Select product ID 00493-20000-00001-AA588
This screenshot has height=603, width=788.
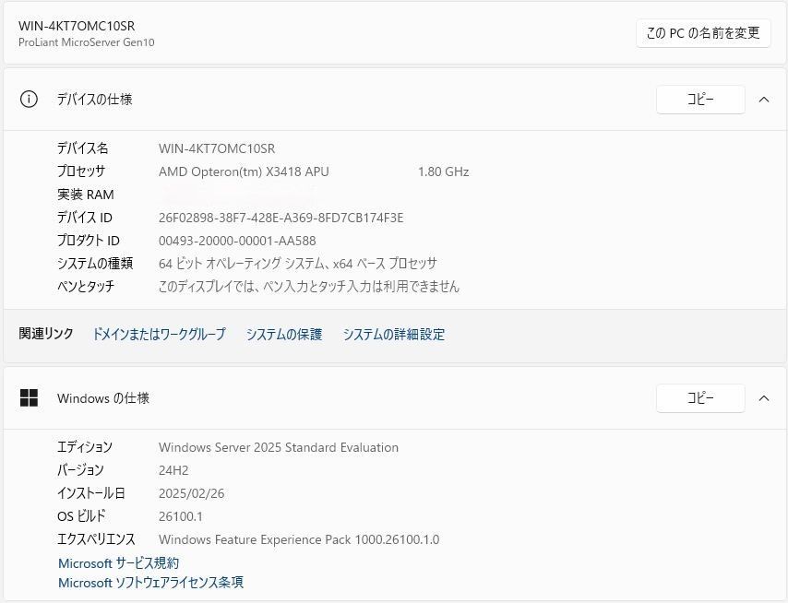(x=237, y=241)
